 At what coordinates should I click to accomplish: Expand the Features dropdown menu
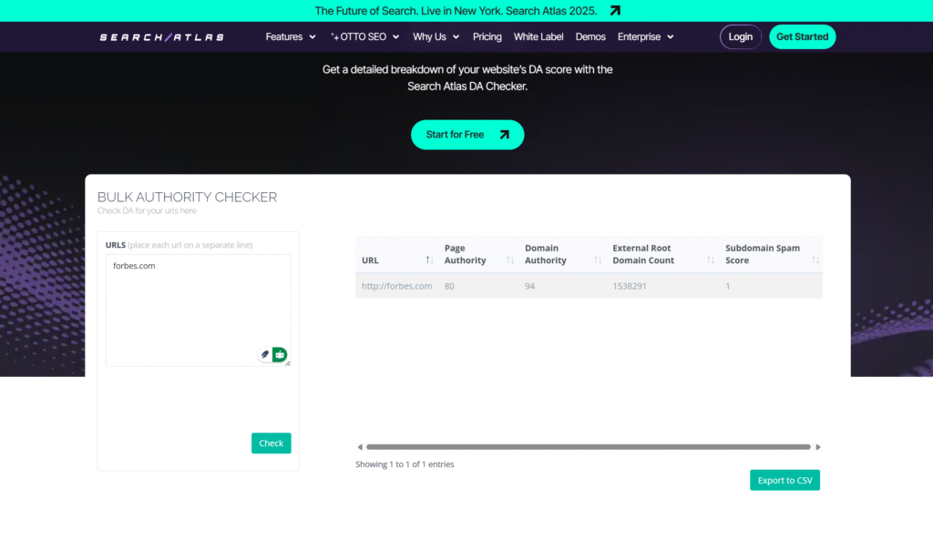pos(291,36)
